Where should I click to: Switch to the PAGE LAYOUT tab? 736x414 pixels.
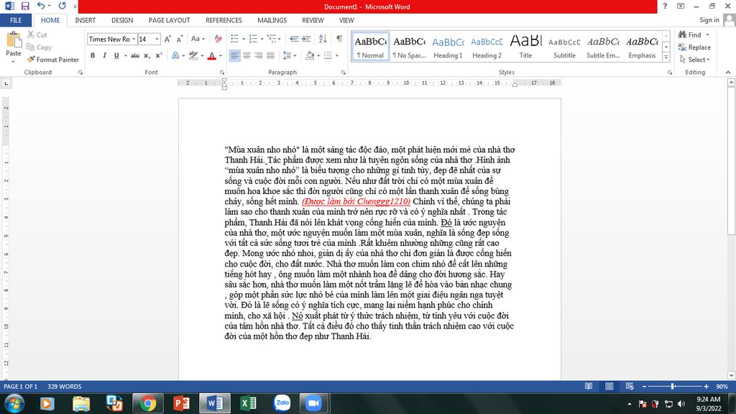coord(169,20)
